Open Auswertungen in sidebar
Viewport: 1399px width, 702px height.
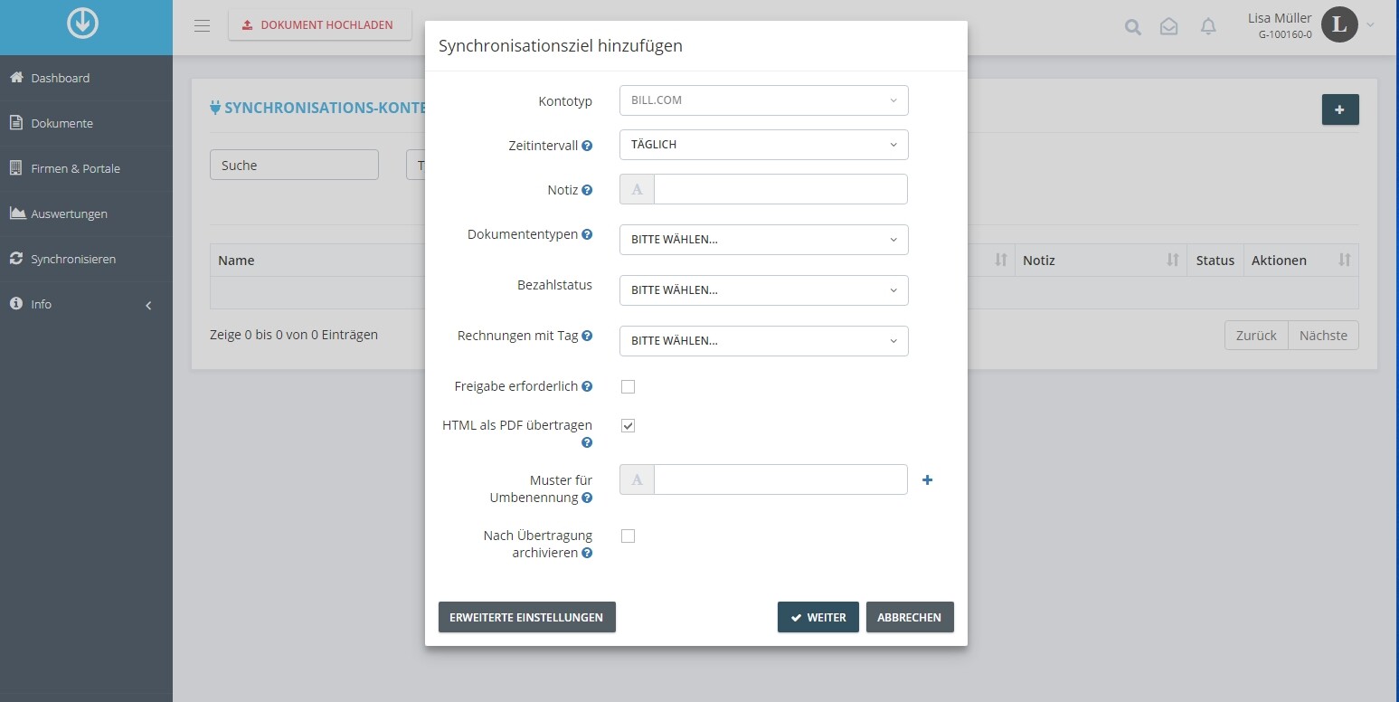pyautogui.click(x=86, y=213)
